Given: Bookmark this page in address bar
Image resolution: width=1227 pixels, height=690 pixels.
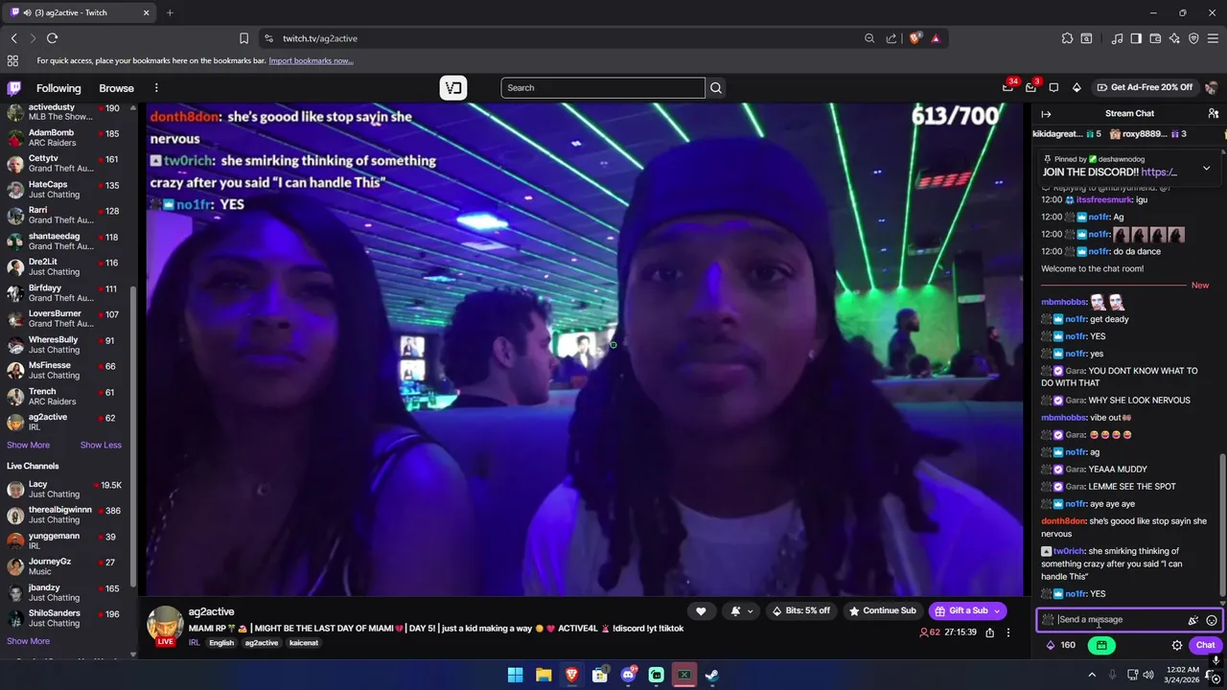Looking at the screenshot, I should pos(243,38).
